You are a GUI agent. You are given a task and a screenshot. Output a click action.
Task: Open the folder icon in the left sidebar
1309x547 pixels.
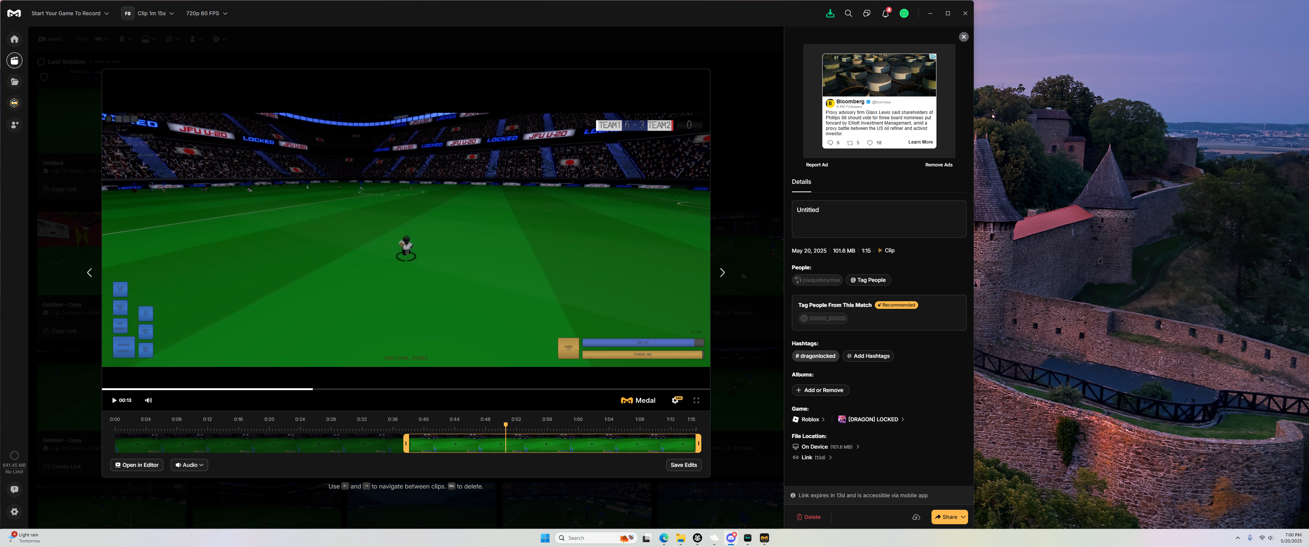14,82
